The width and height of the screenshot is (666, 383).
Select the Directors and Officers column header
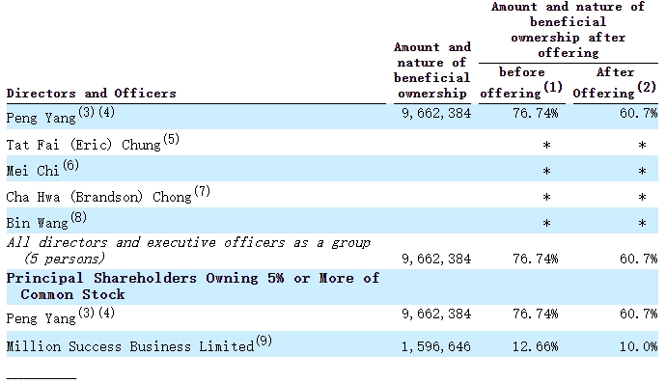[92, 94]
